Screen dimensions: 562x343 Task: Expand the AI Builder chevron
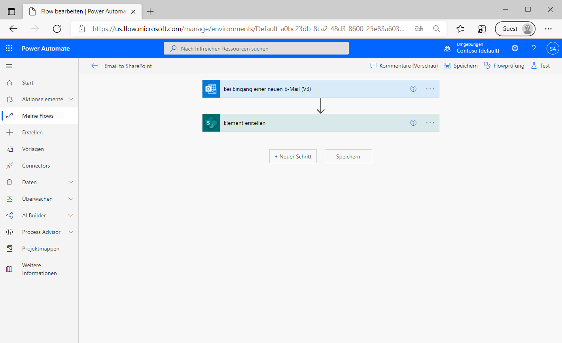71,215
